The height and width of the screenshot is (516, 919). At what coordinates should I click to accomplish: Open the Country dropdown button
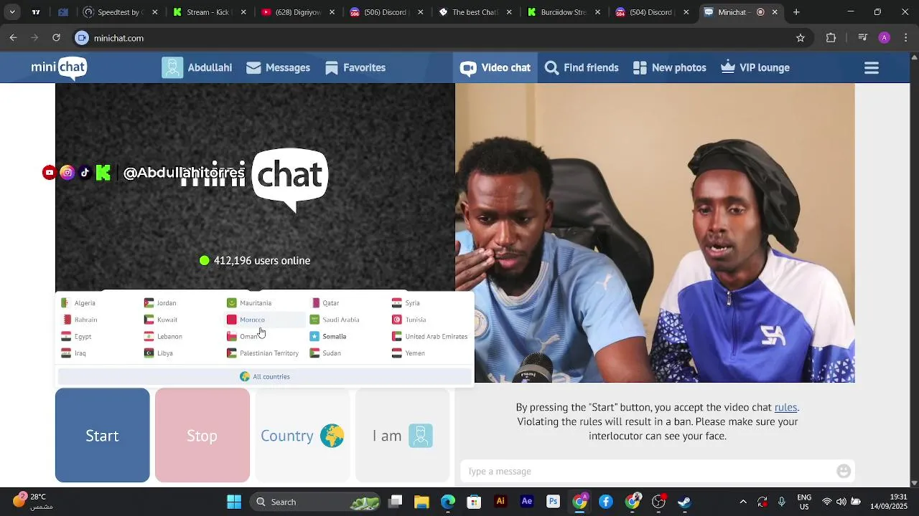tap(302, 436)
